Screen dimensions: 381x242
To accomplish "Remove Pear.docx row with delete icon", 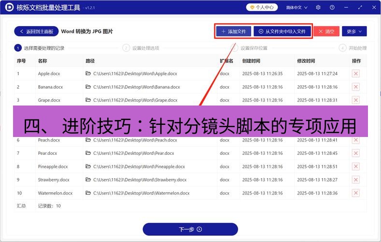I will tap(356, 153).
